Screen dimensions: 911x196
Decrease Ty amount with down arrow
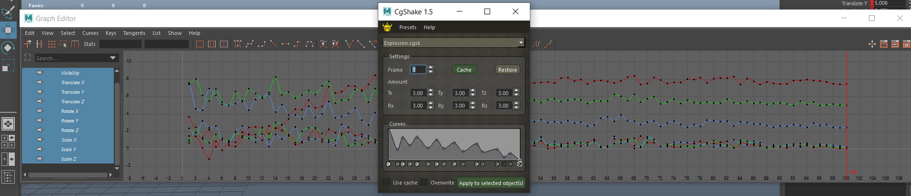pos(472,95)
